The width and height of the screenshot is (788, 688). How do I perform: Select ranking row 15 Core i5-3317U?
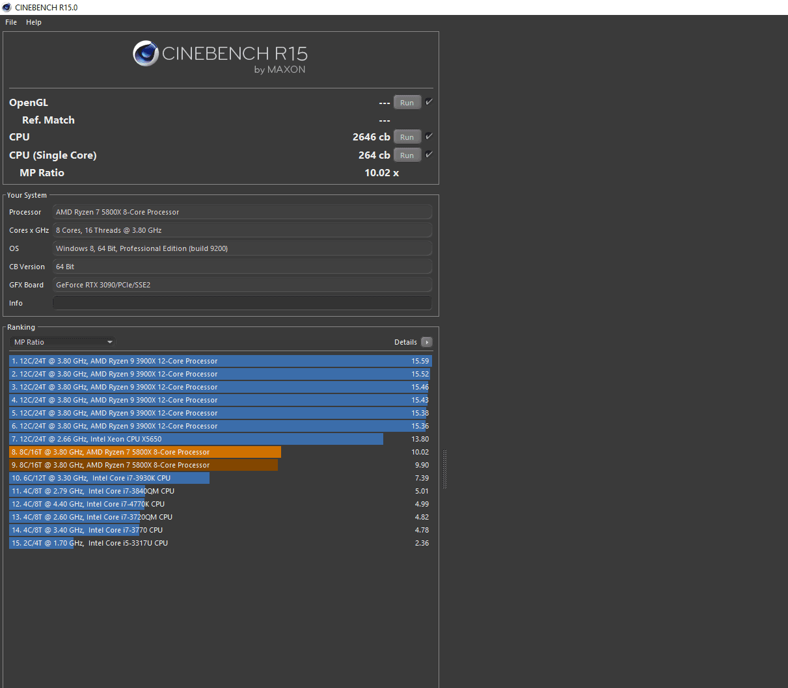click(221, 543)
